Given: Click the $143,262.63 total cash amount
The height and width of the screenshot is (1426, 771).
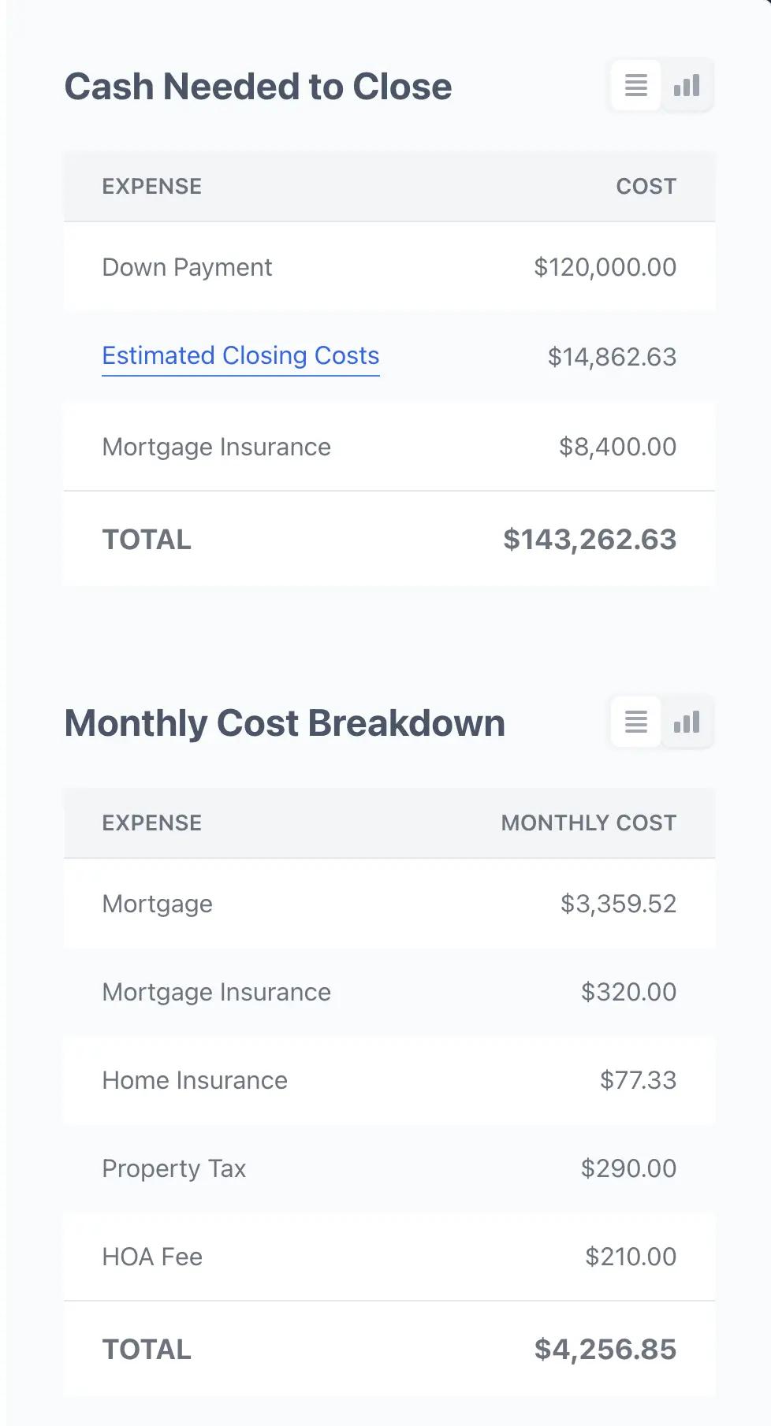Looking at the screenshot, I should coord(590,540).
